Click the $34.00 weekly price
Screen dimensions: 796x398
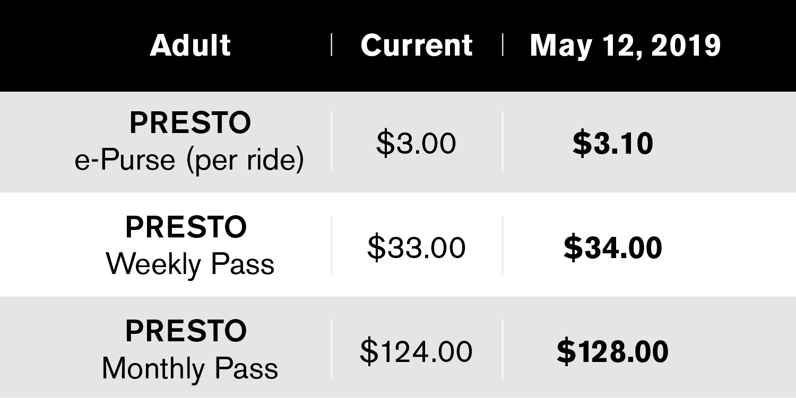click(613, 247)
